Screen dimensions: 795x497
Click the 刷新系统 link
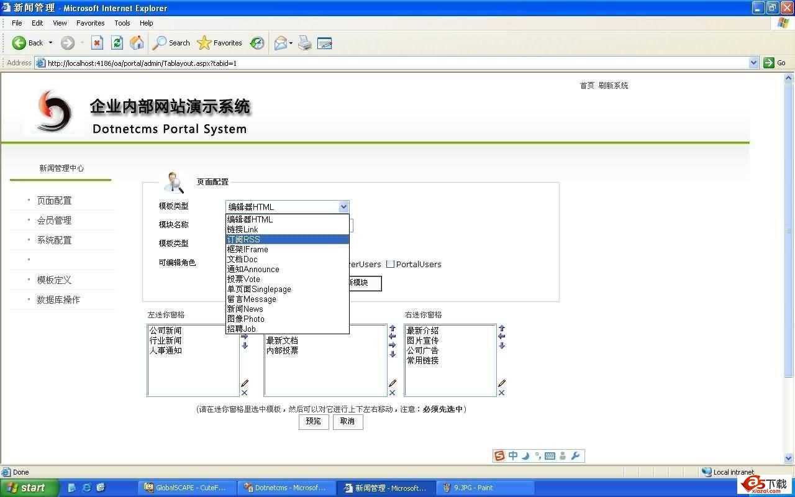pos(614,86)
